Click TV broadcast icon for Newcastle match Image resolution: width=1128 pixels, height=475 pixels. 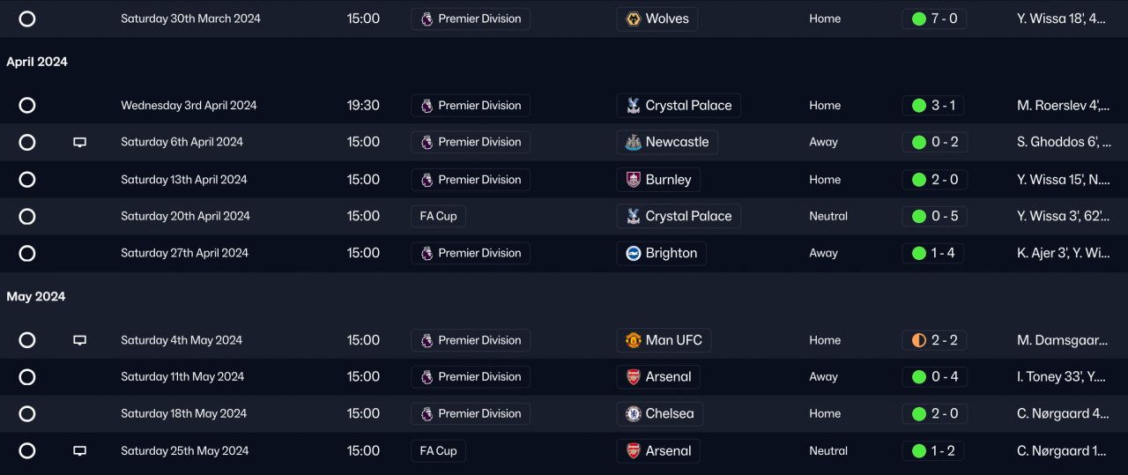tap(79, 142)
